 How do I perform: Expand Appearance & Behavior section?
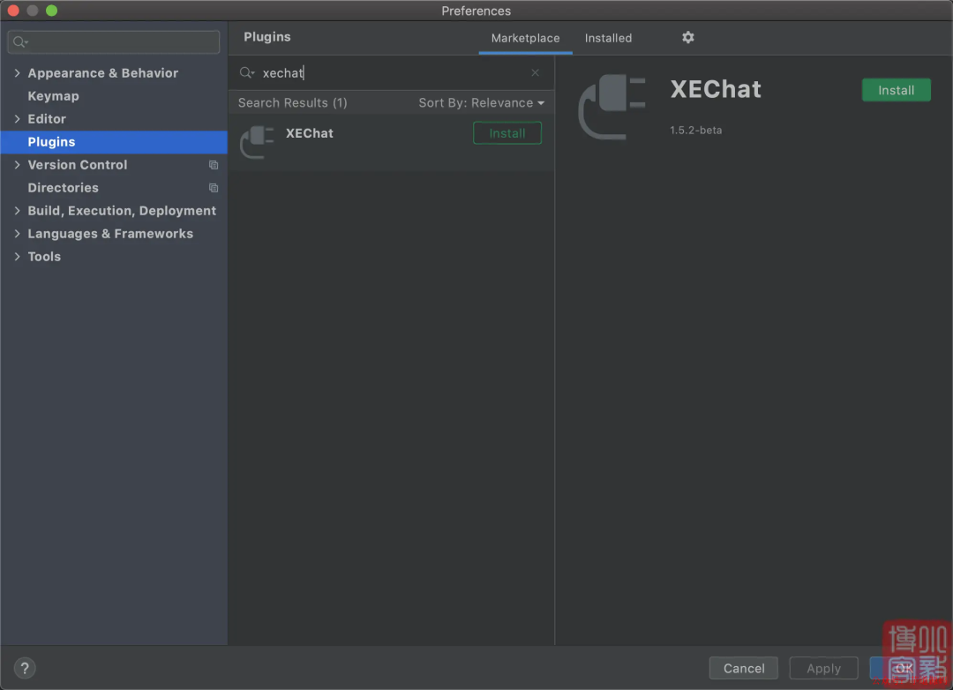[17, 73]
